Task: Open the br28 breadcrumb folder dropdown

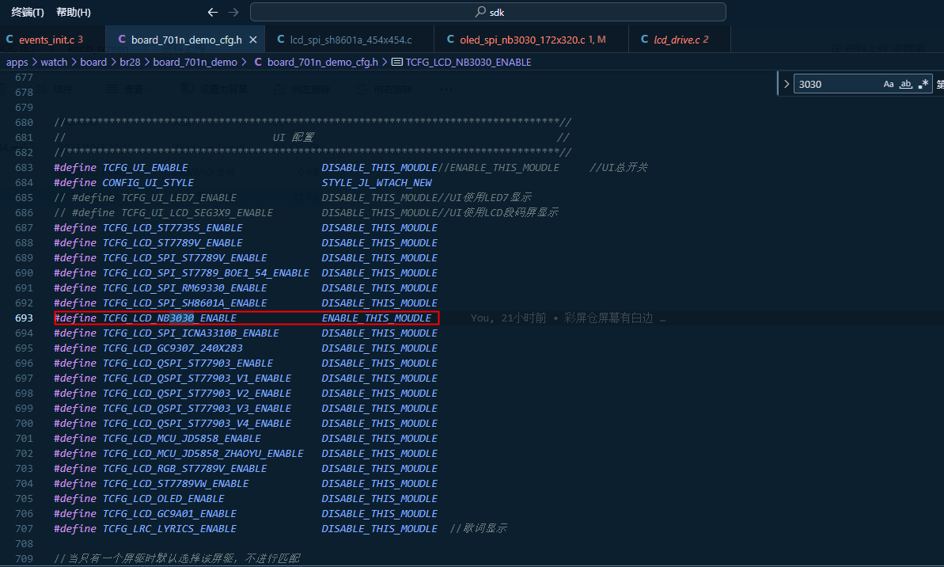Action: click(x=130, y=62)
